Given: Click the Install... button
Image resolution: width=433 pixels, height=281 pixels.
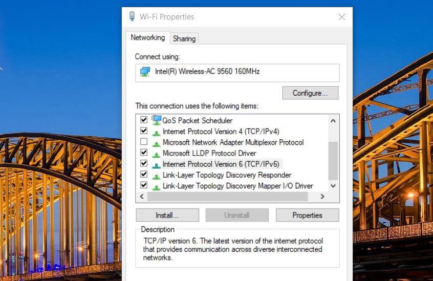Looking at the screenshot, I should (x=167, y=215).
